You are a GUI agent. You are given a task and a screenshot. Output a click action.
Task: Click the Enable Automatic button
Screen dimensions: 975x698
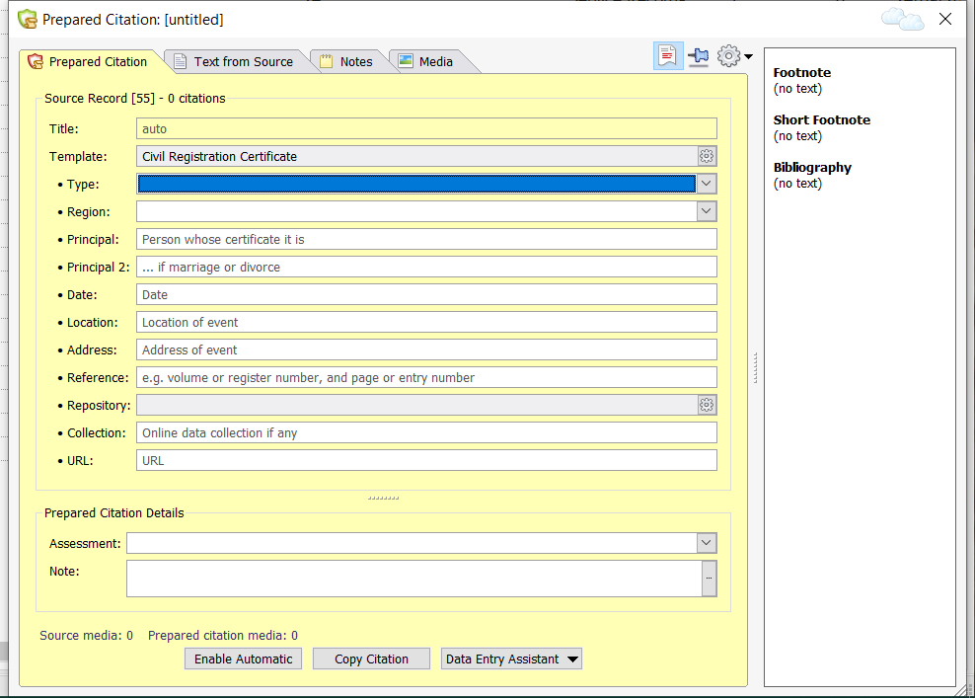[243, 659]
